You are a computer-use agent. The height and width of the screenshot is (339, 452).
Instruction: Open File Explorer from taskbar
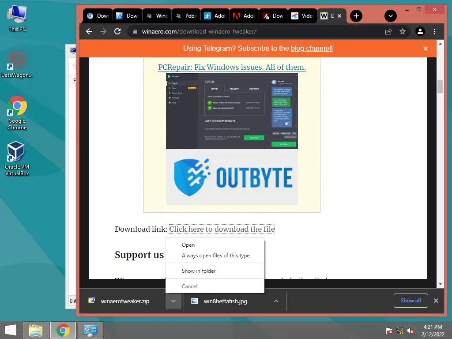point(35,330)
